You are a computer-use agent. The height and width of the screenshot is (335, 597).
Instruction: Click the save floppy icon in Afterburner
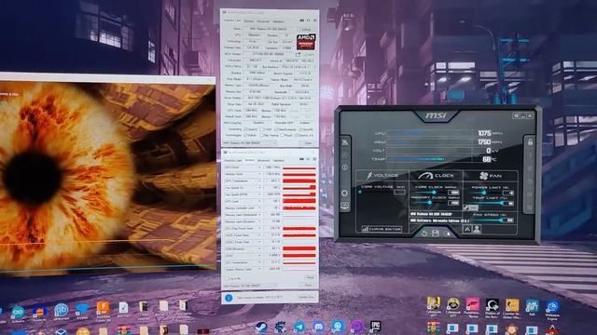(x=436, y=234)
